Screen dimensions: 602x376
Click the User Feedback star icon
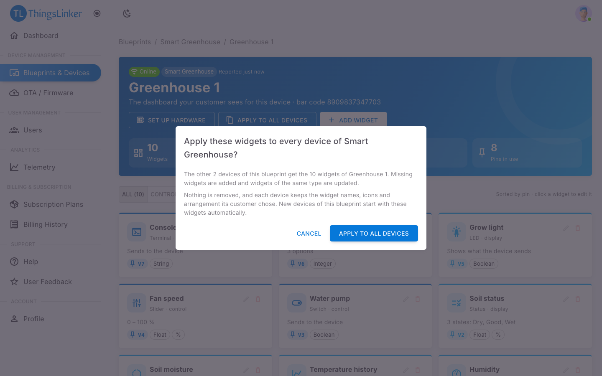pyautogui.click(x=14, y=282)
